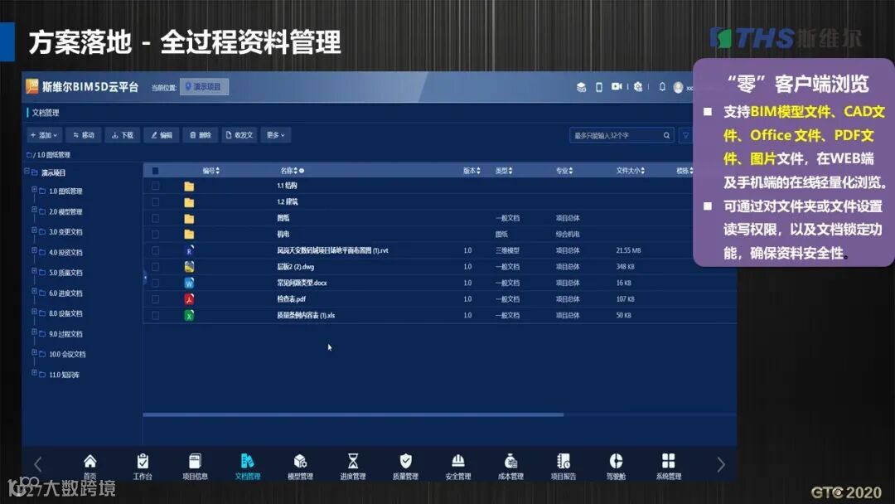
Task: Check the box for the .rvt file row
Action: click(155, 250)
